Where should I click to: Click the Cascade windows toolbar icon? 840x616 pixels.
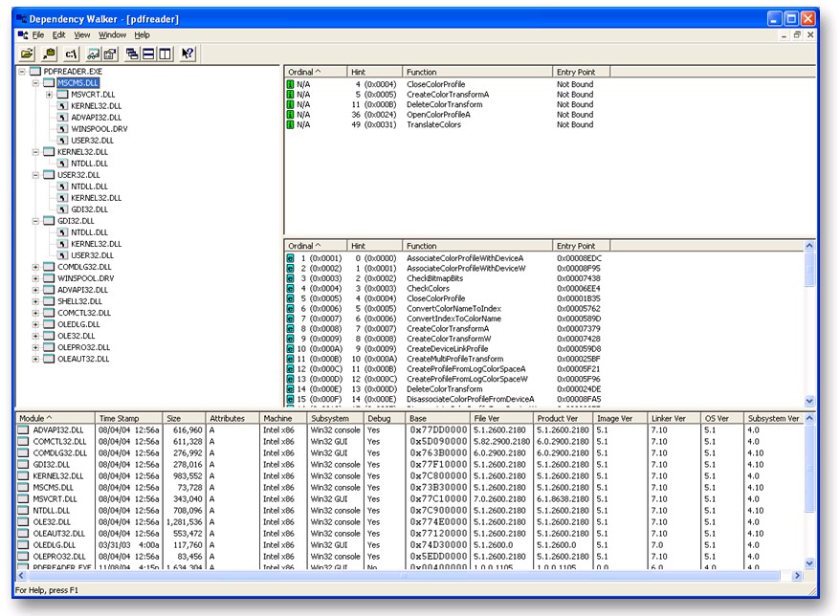[132, 54]
